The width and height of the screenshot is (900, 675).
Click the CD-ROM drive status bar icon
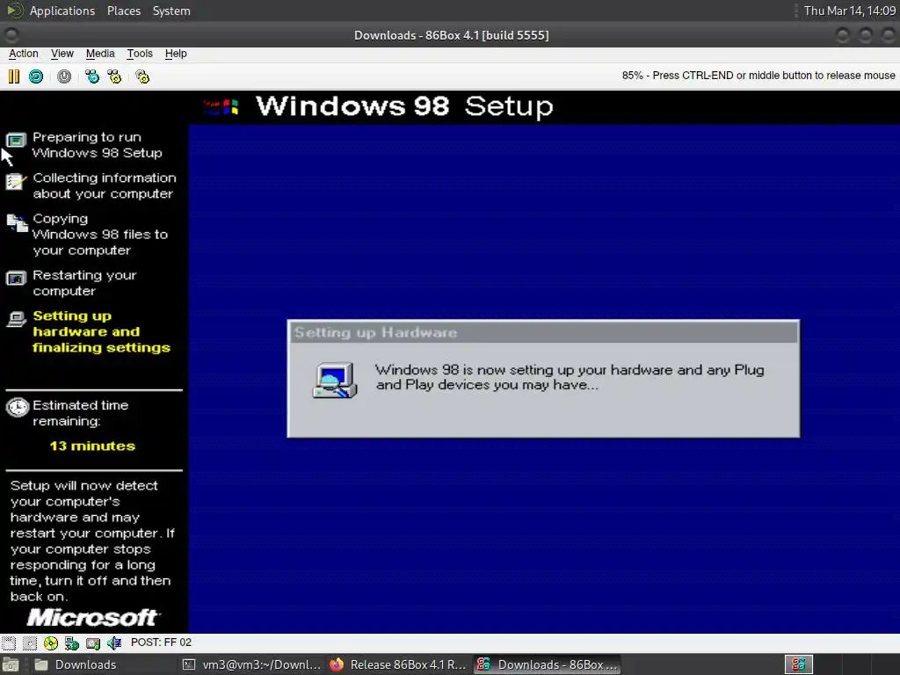[x=50, y=642]
